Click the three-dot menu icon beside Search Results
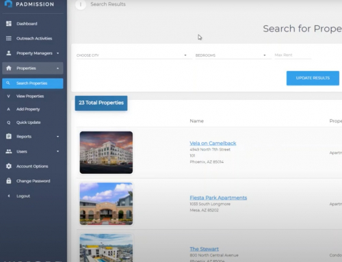This screenshot has width=342, height=262. tap(81, 4)
